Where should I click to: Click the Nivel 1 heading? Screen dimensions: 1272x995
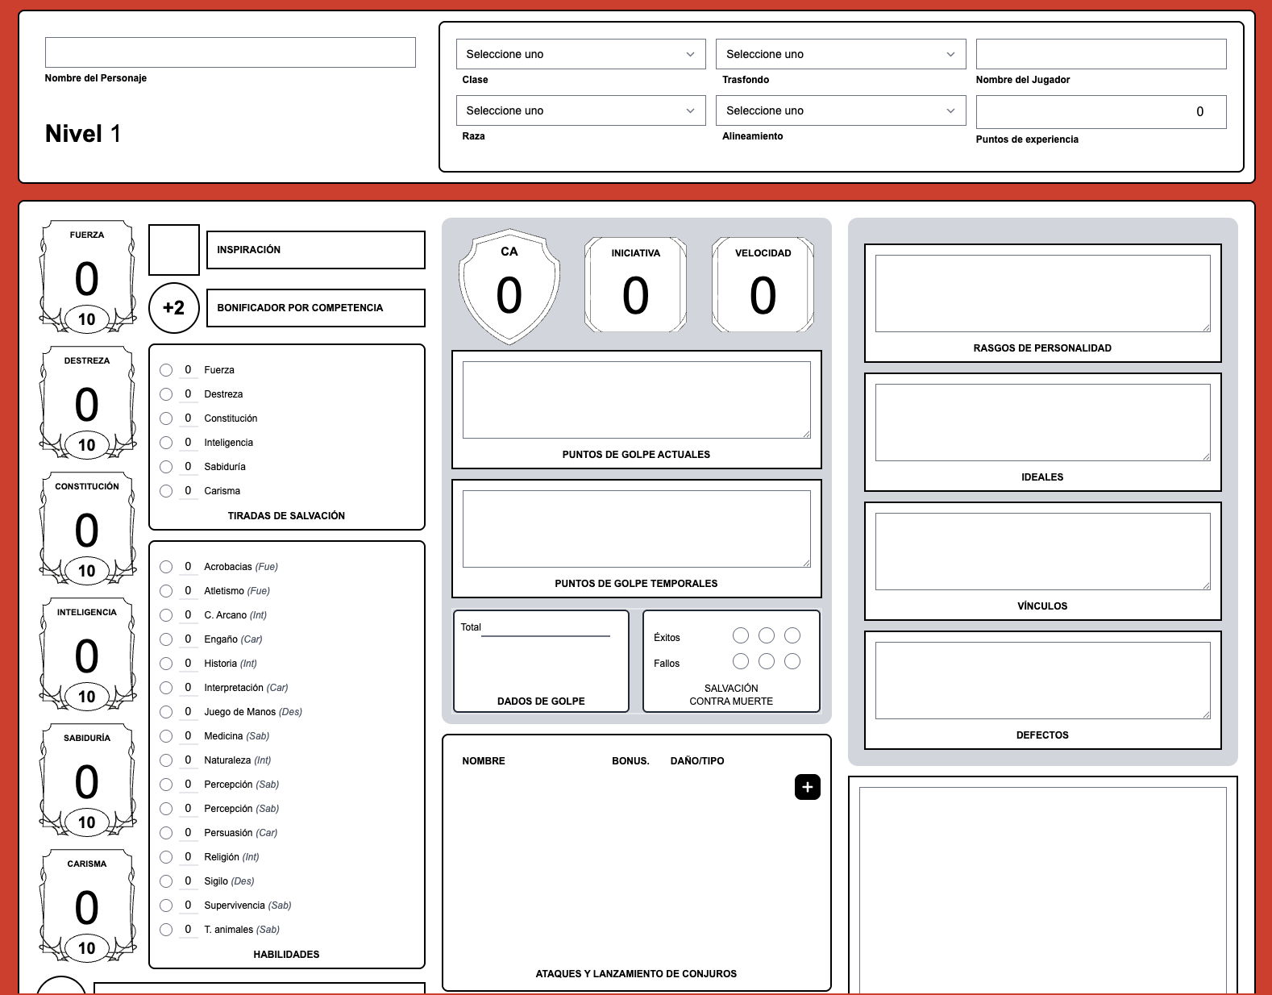coord(83,134)
